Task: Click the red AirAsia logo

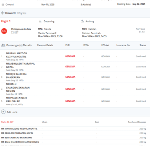Action: (4, 31)
